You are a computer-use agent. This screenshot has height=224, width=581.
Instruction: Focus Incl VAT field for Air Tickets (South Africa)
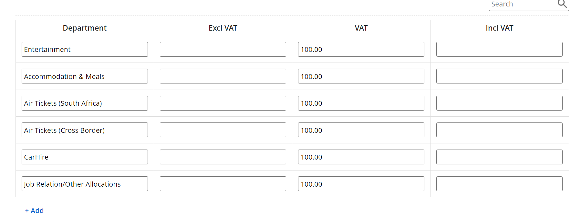point(499,103)
